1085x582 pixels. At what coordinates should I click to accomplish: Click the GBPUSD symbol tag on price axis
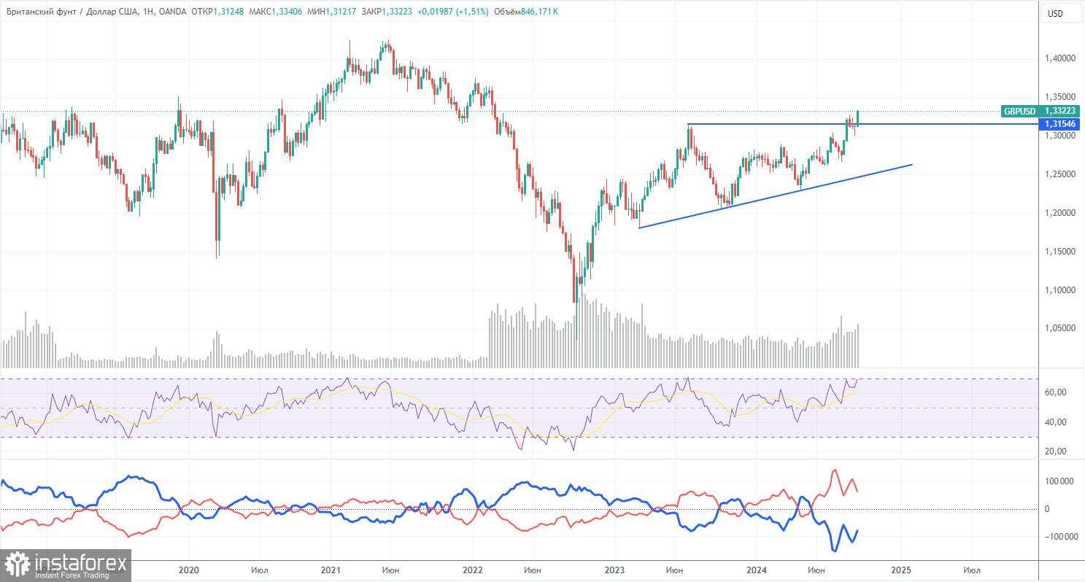click(1019, 112)
